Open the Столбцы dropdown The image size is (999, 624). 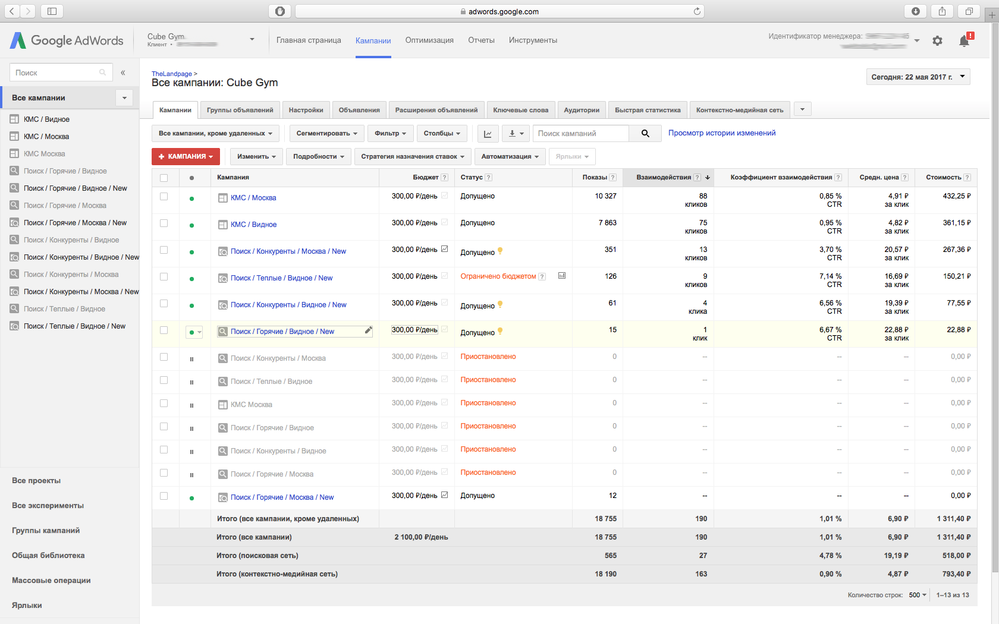coord(442,134)
